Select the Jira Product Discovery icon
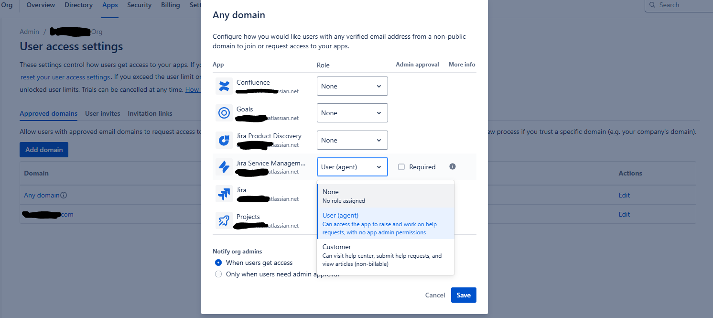Screen dimensions: 713x318 [x=224, y=140]
